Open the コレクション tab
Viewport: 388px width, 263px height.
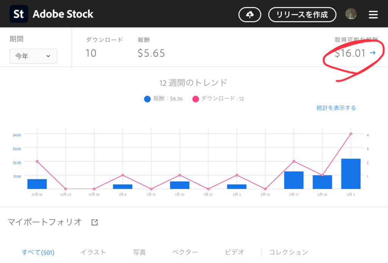288,252
